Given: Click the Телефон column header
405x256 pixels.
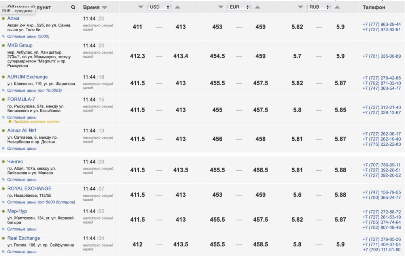Looking at the screenshot, I should pos(374,7).
